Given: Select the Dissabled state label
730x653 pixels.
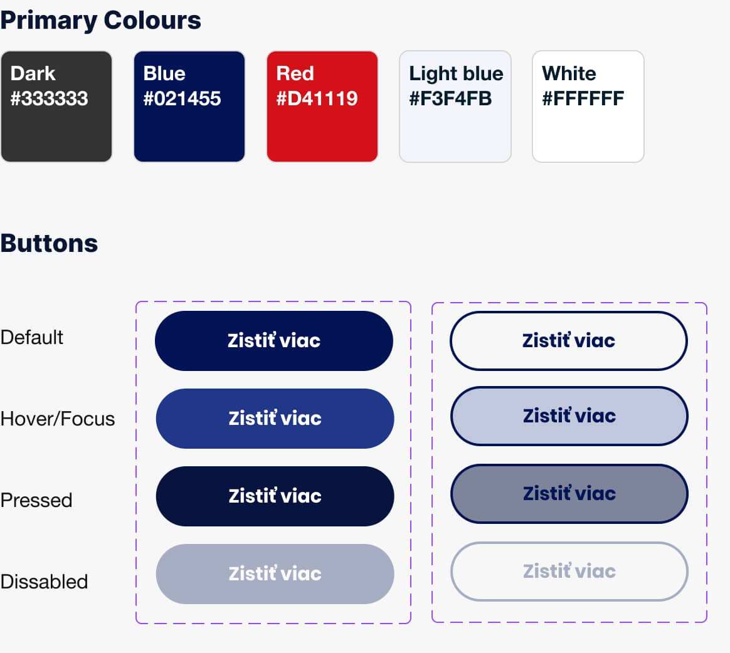Looking at the screenshot, I should pyautogui.click(x=44, y=582).
